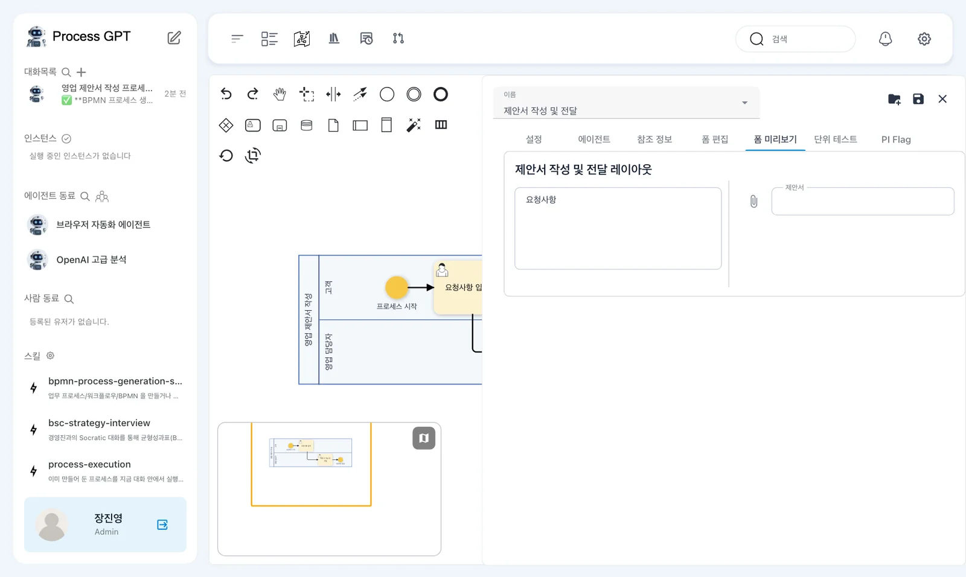Insert a data object document
This screenshot has height=577, width=966.
(x=333, y=125)
